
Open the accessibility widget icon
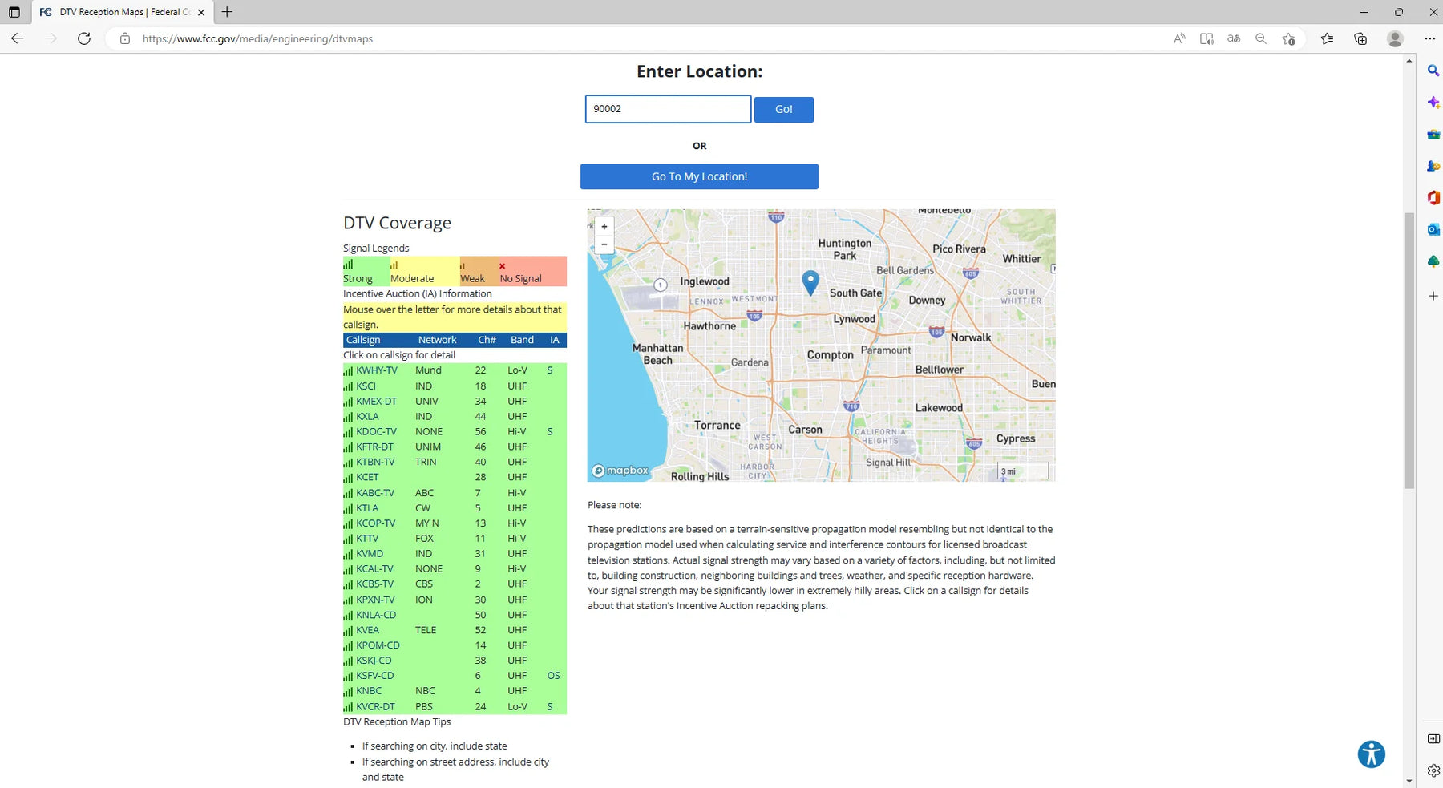click(x=1371, y=754)
